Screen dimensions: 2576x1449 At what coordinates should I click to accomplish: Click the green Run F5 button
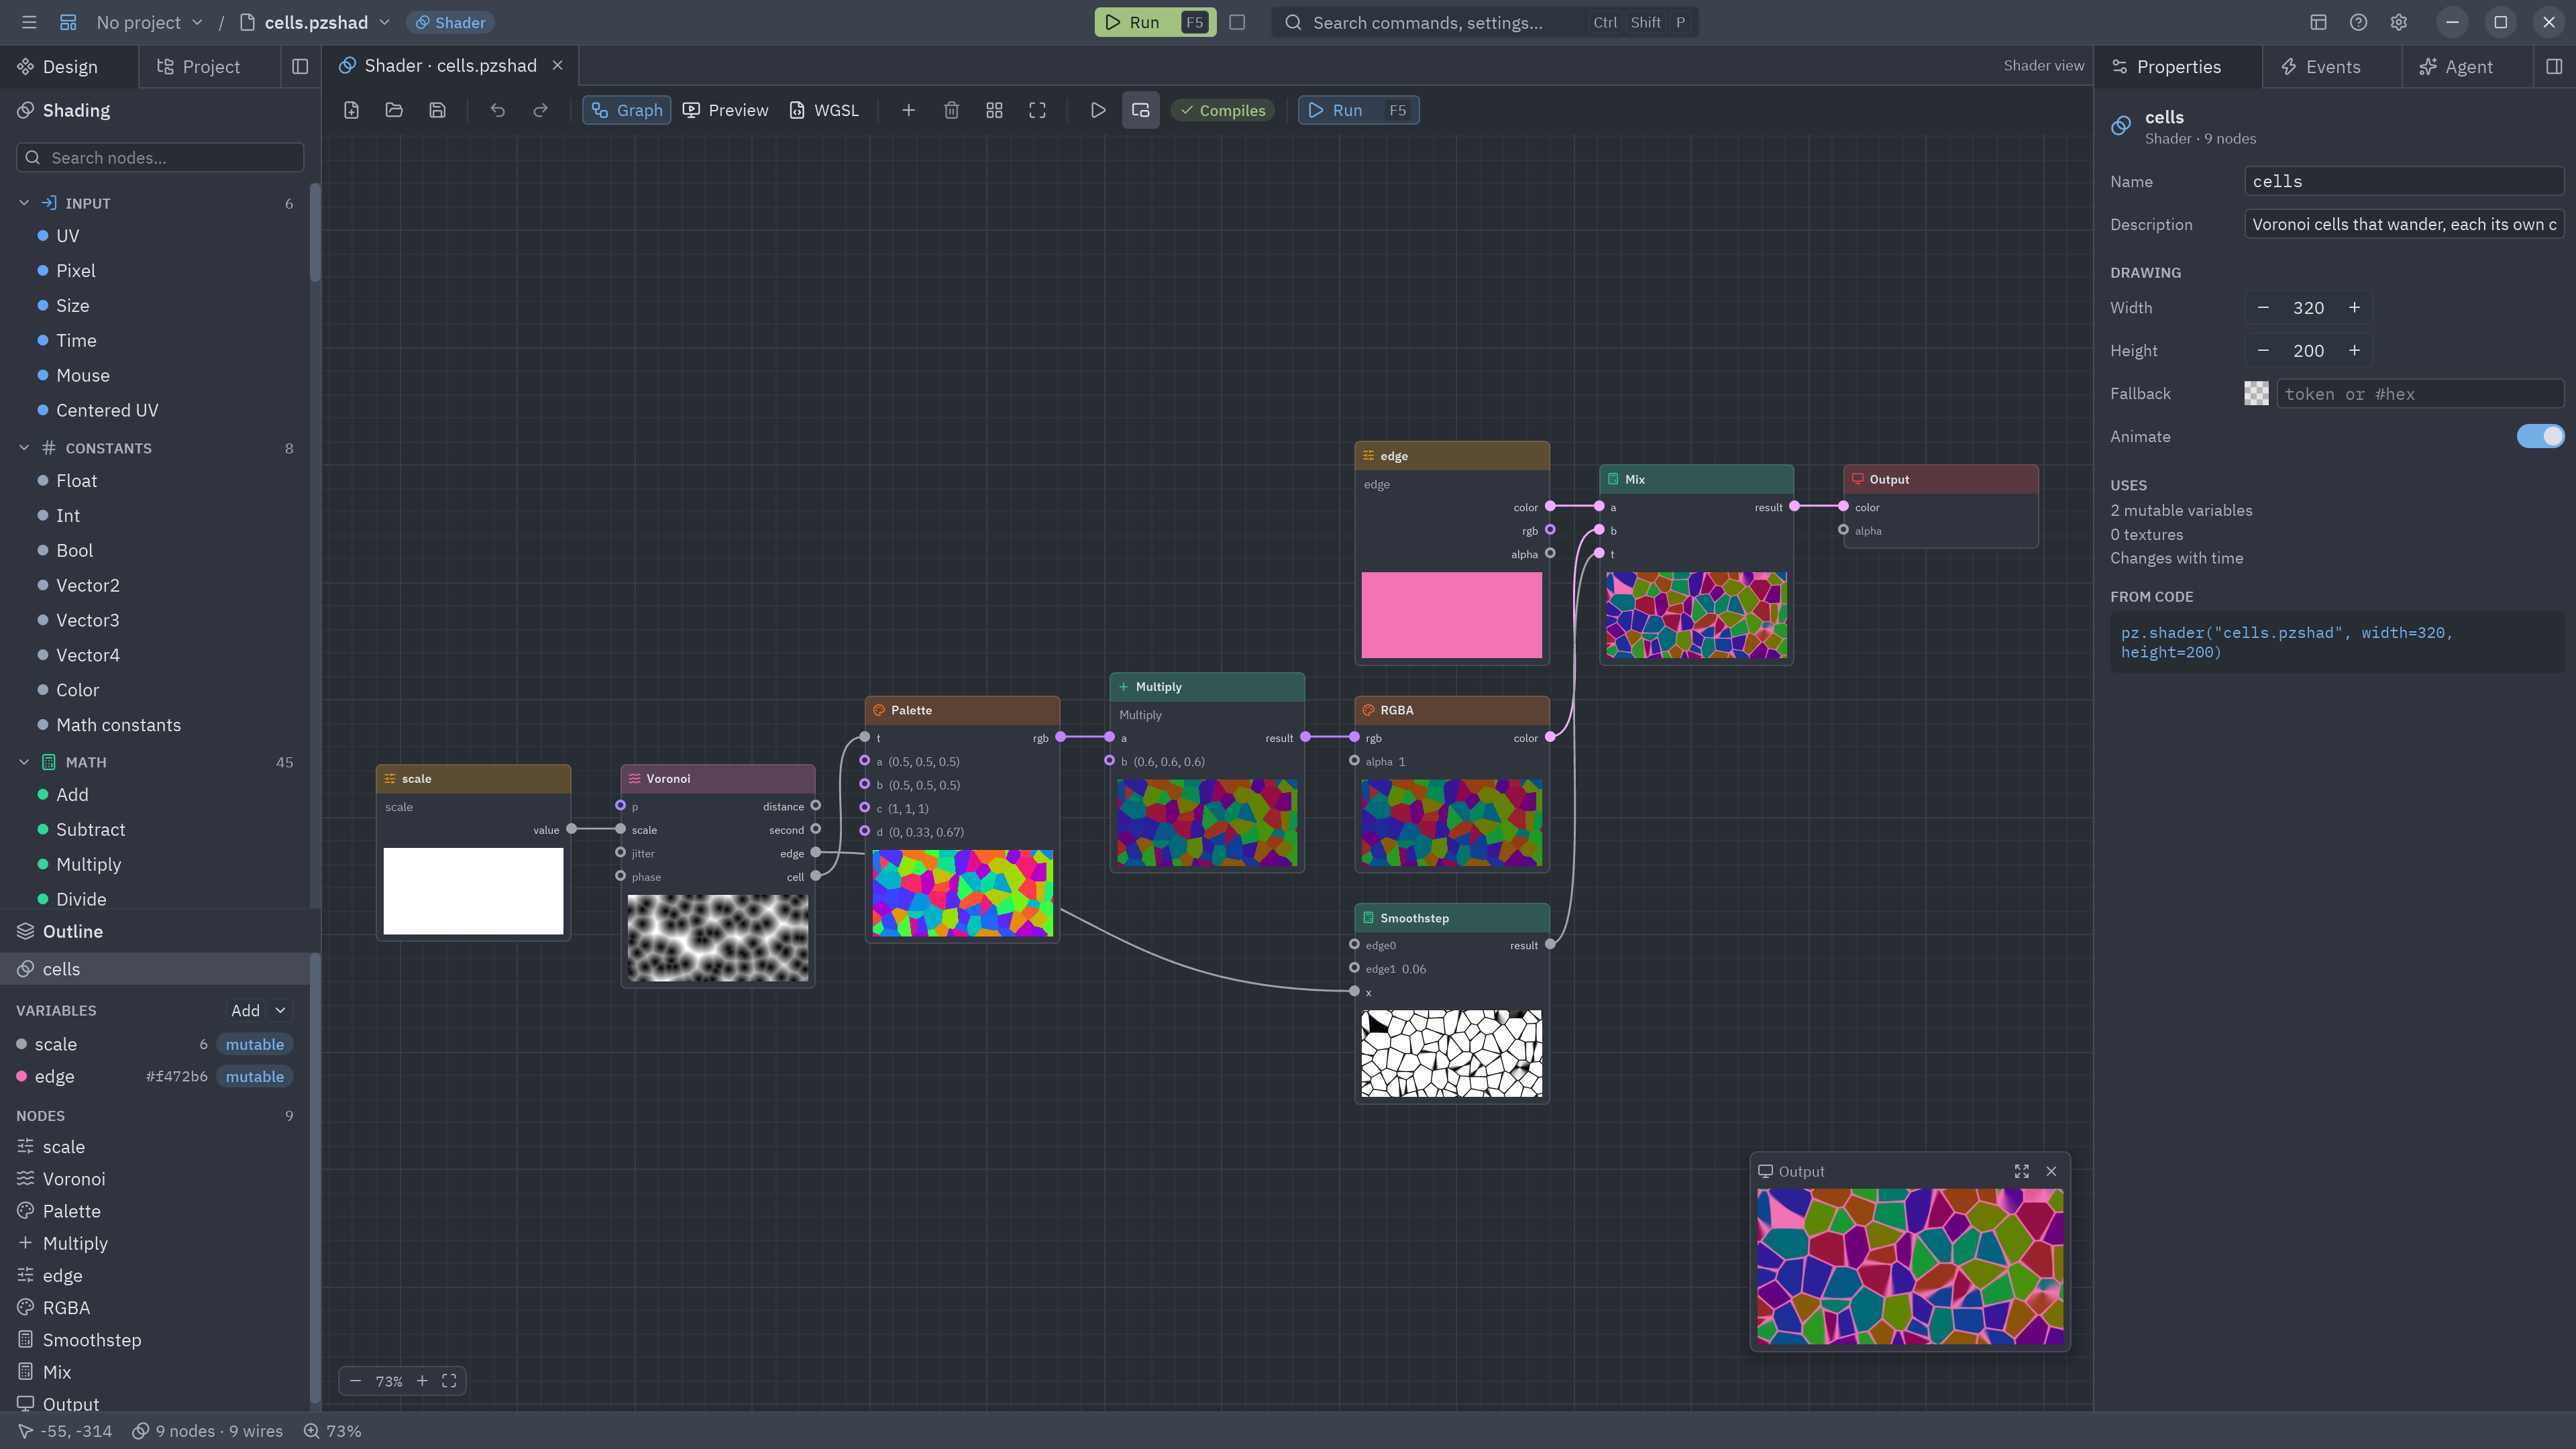pyautogui.click(x=1155, y=22)
